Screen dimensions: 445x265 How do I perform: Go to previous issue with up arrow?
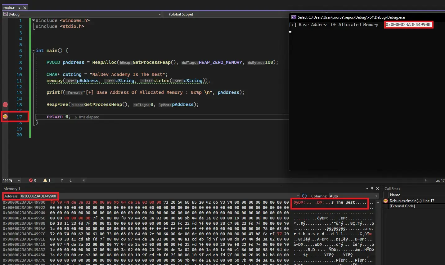point(62,180)
